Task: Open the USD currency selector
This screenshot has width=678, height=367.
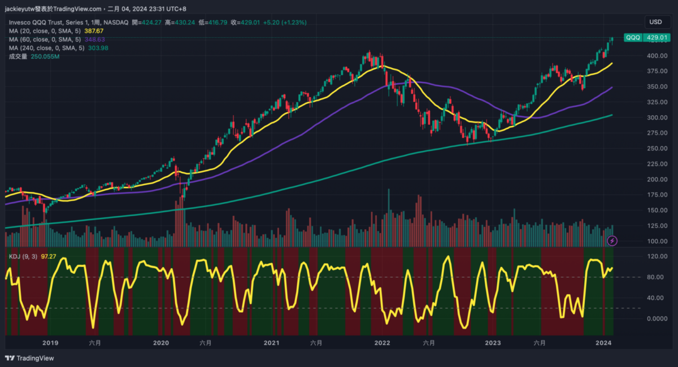Action: tap(655, 22)
